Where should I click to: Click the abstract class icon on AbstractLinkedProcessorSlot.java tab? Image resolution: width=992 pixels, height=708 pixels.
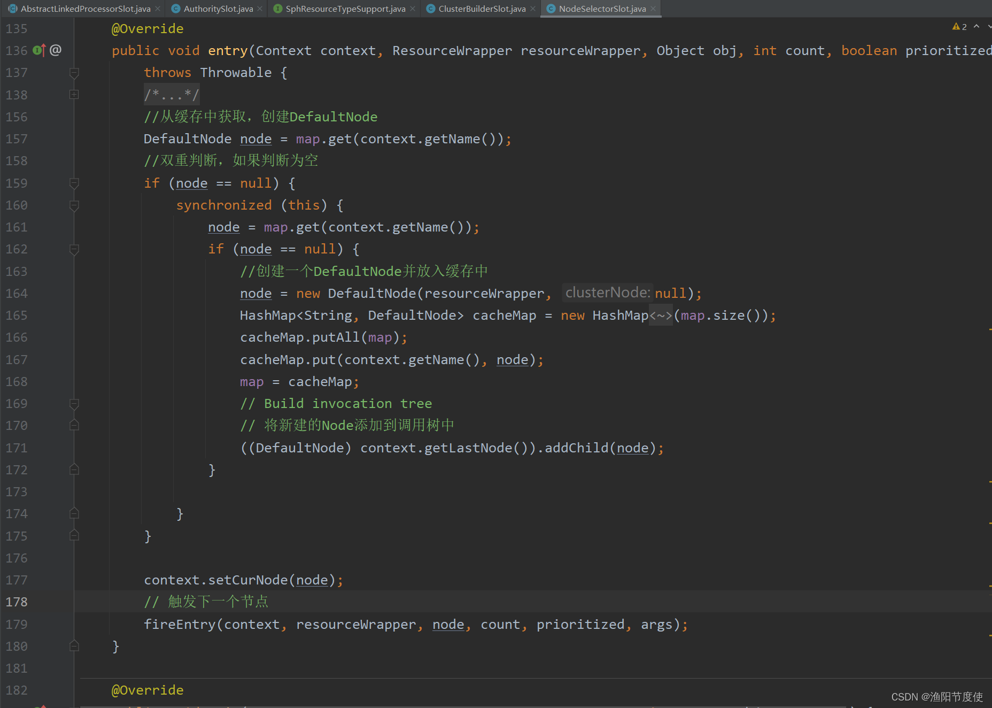coord(12,9)
